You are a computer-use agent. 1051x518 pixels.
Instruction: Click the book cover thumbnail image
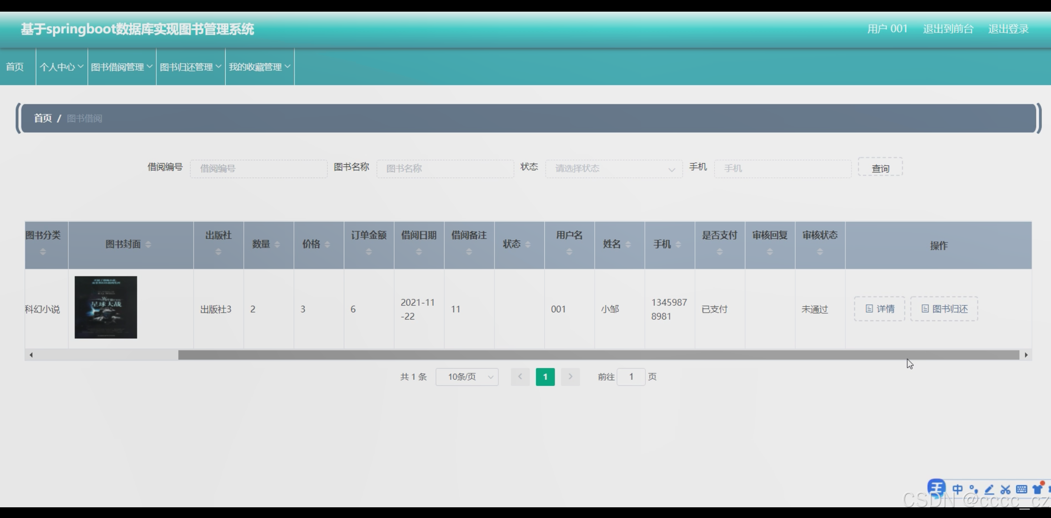click(106, 307)
